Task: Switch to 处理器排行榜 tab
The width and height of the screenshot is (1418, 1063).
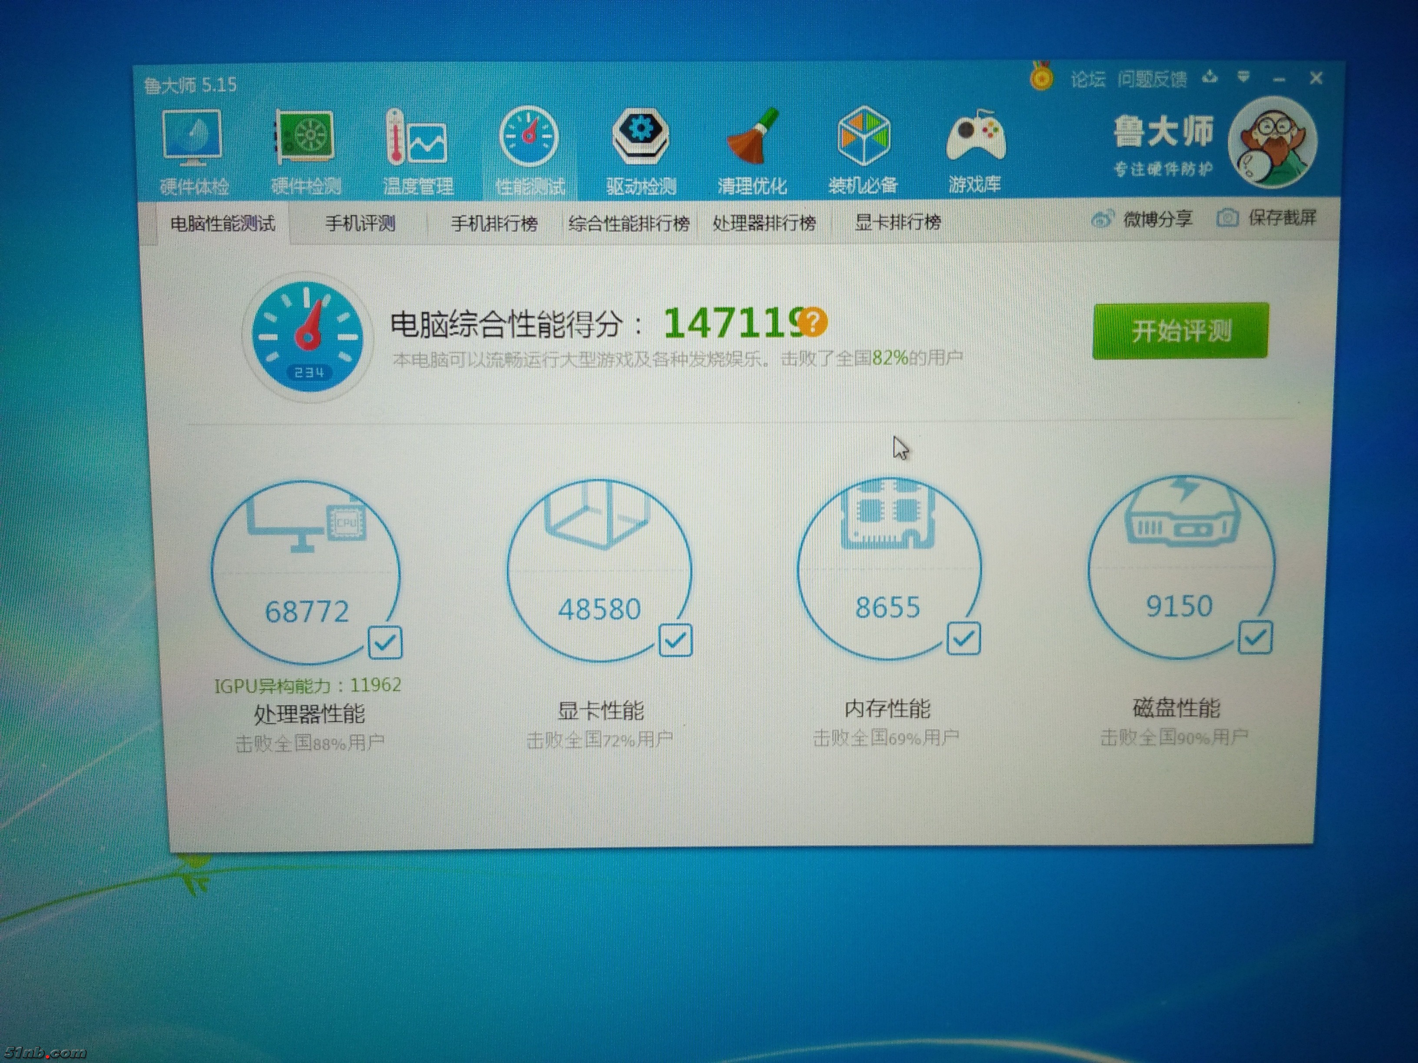Action: click(x=764, y=222)
